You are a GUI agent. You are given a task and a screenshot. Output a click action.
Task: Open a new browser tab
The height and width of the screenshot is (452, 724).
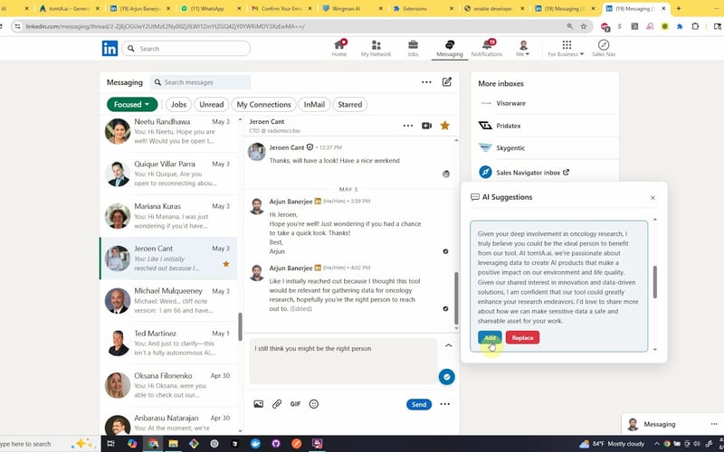(x=678, y=8)
